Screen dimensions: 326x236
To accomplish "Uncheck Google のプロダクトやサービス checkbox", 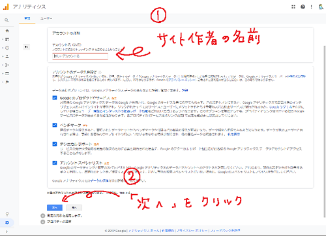I will (55, 97).
